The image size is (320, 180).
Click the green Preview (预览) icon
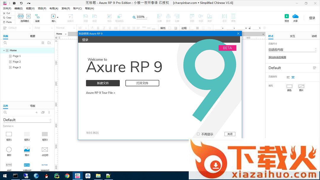click(287, 16)
